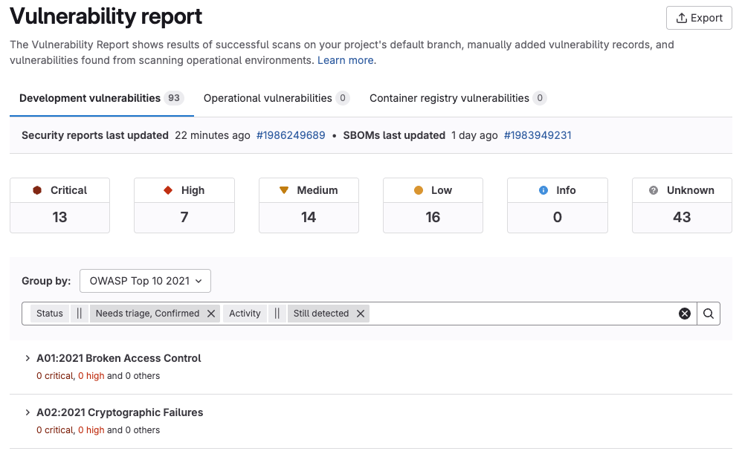
Task: Click the search icon in the filter bar
Action: coord(708,314)
